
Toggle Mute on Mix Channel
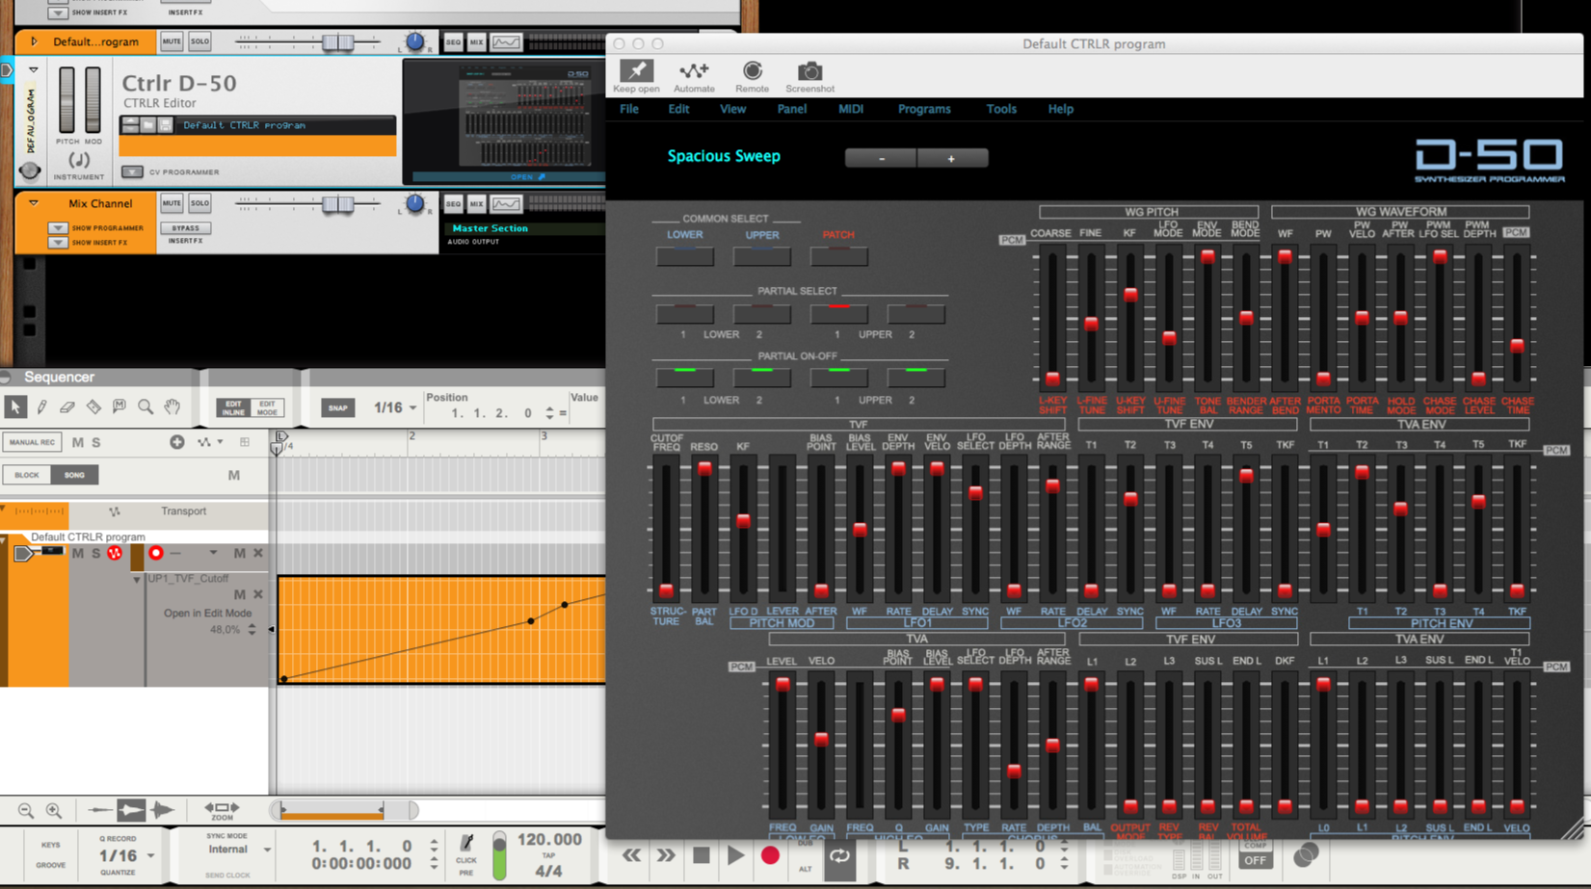coord(172,203)
